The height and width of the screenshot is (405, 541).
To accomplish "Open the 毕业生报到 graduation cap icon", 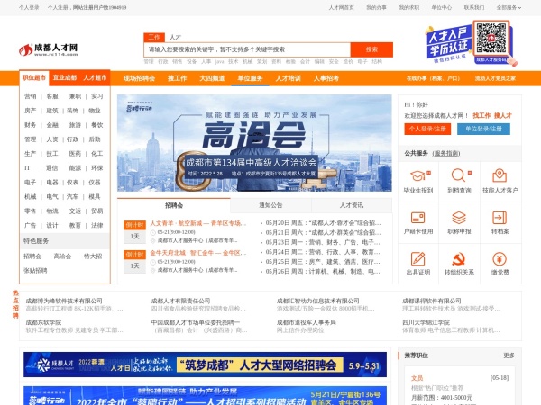I will pos(418,175).
